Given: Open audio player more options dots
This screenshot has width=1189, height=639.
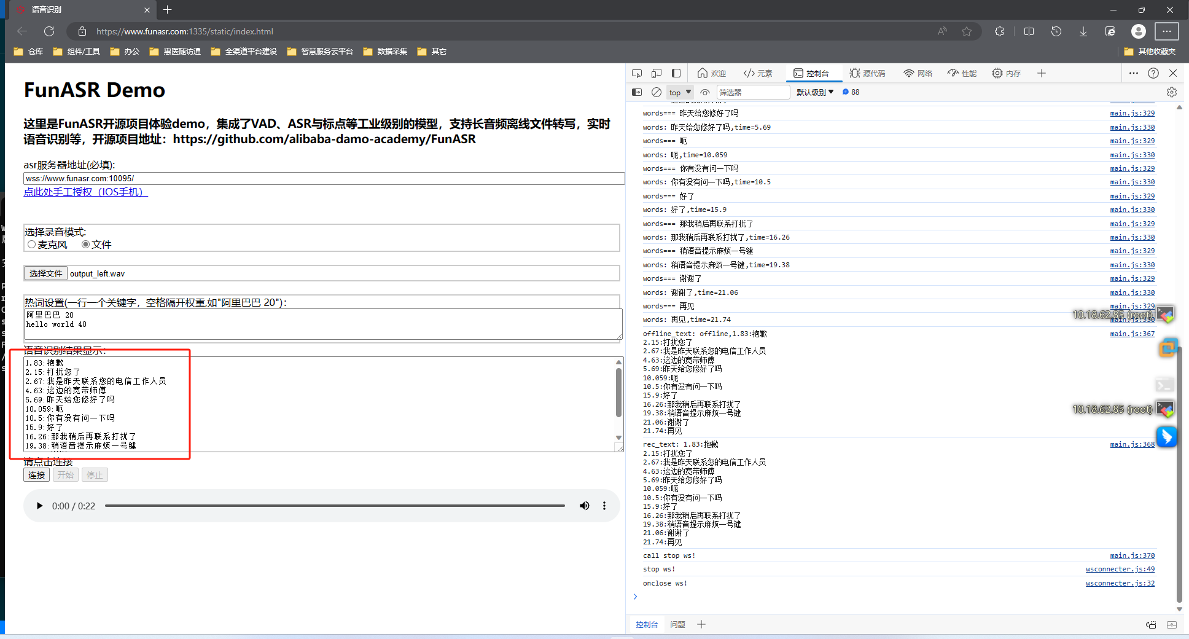Looking at the screenshot, I should point(604,506).
